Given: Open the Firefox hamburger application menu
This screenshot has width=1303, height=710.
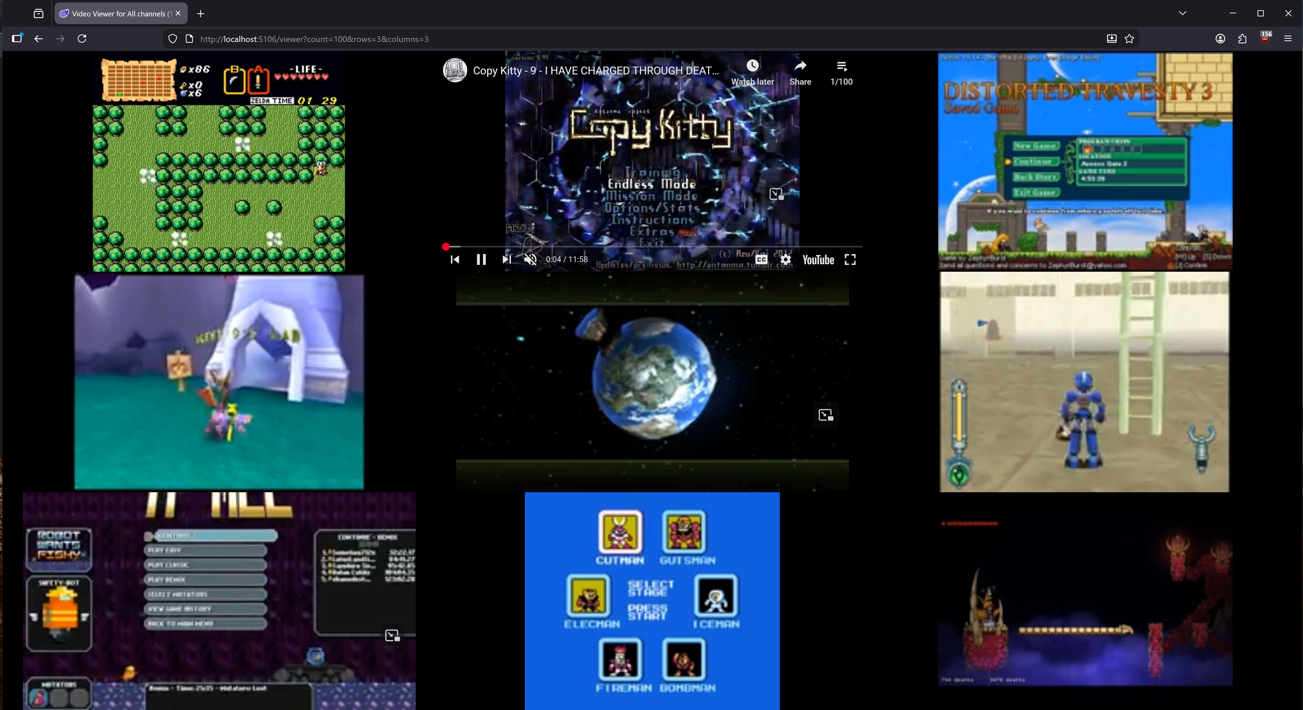Looking at the screenshot, I should [1288, 39].
